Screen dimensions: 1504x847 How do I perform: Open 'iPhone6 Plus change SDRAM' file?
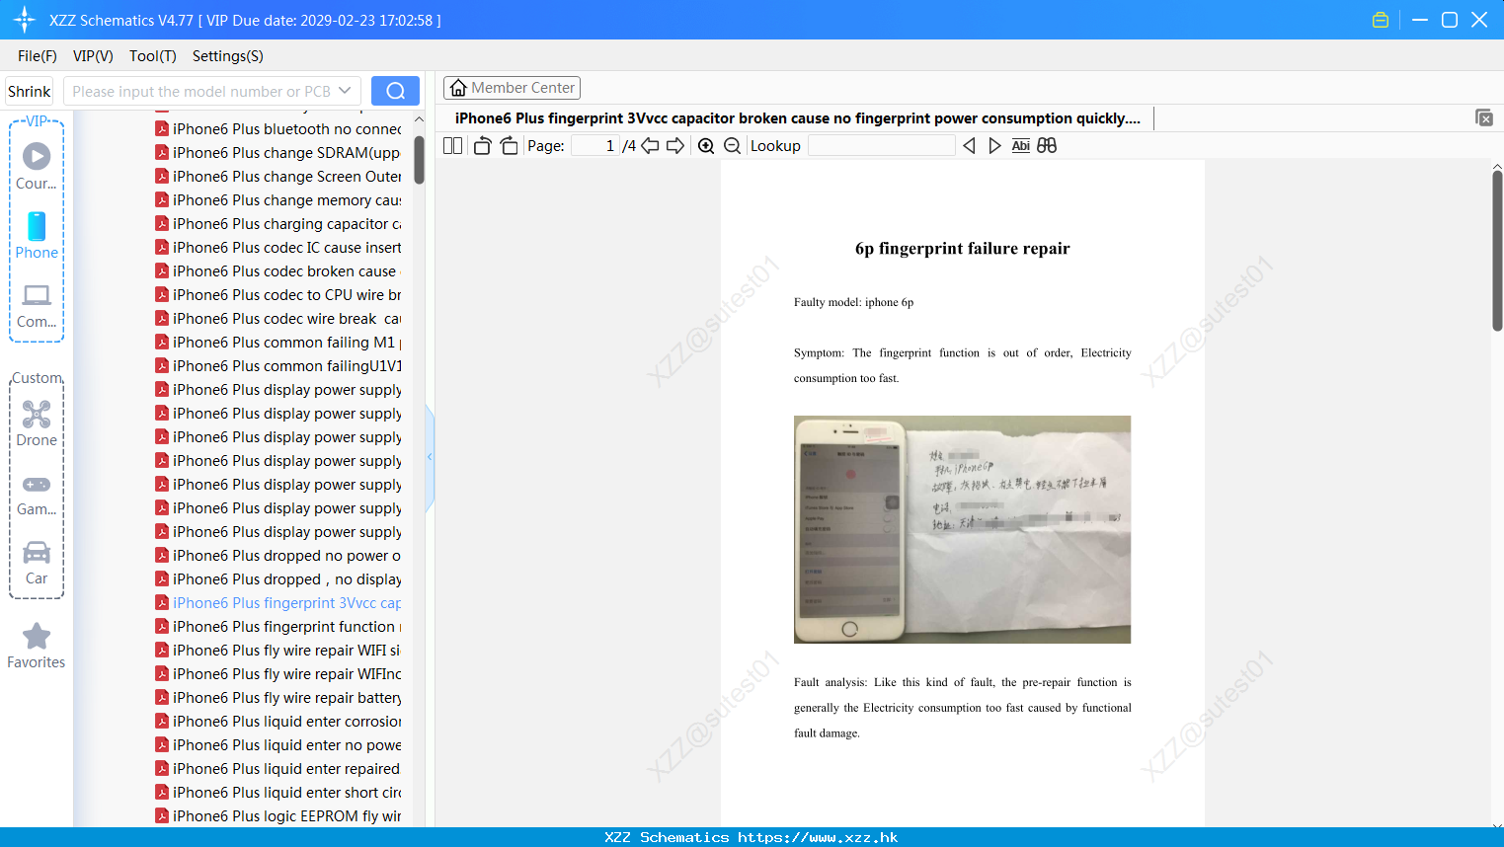[277, 153]
